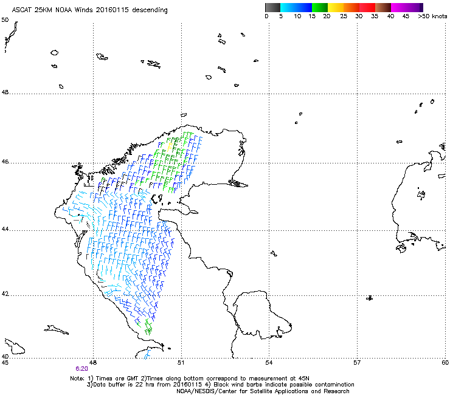
Task: Click latitude label '48' on the left axis
Action: [5, 92]
